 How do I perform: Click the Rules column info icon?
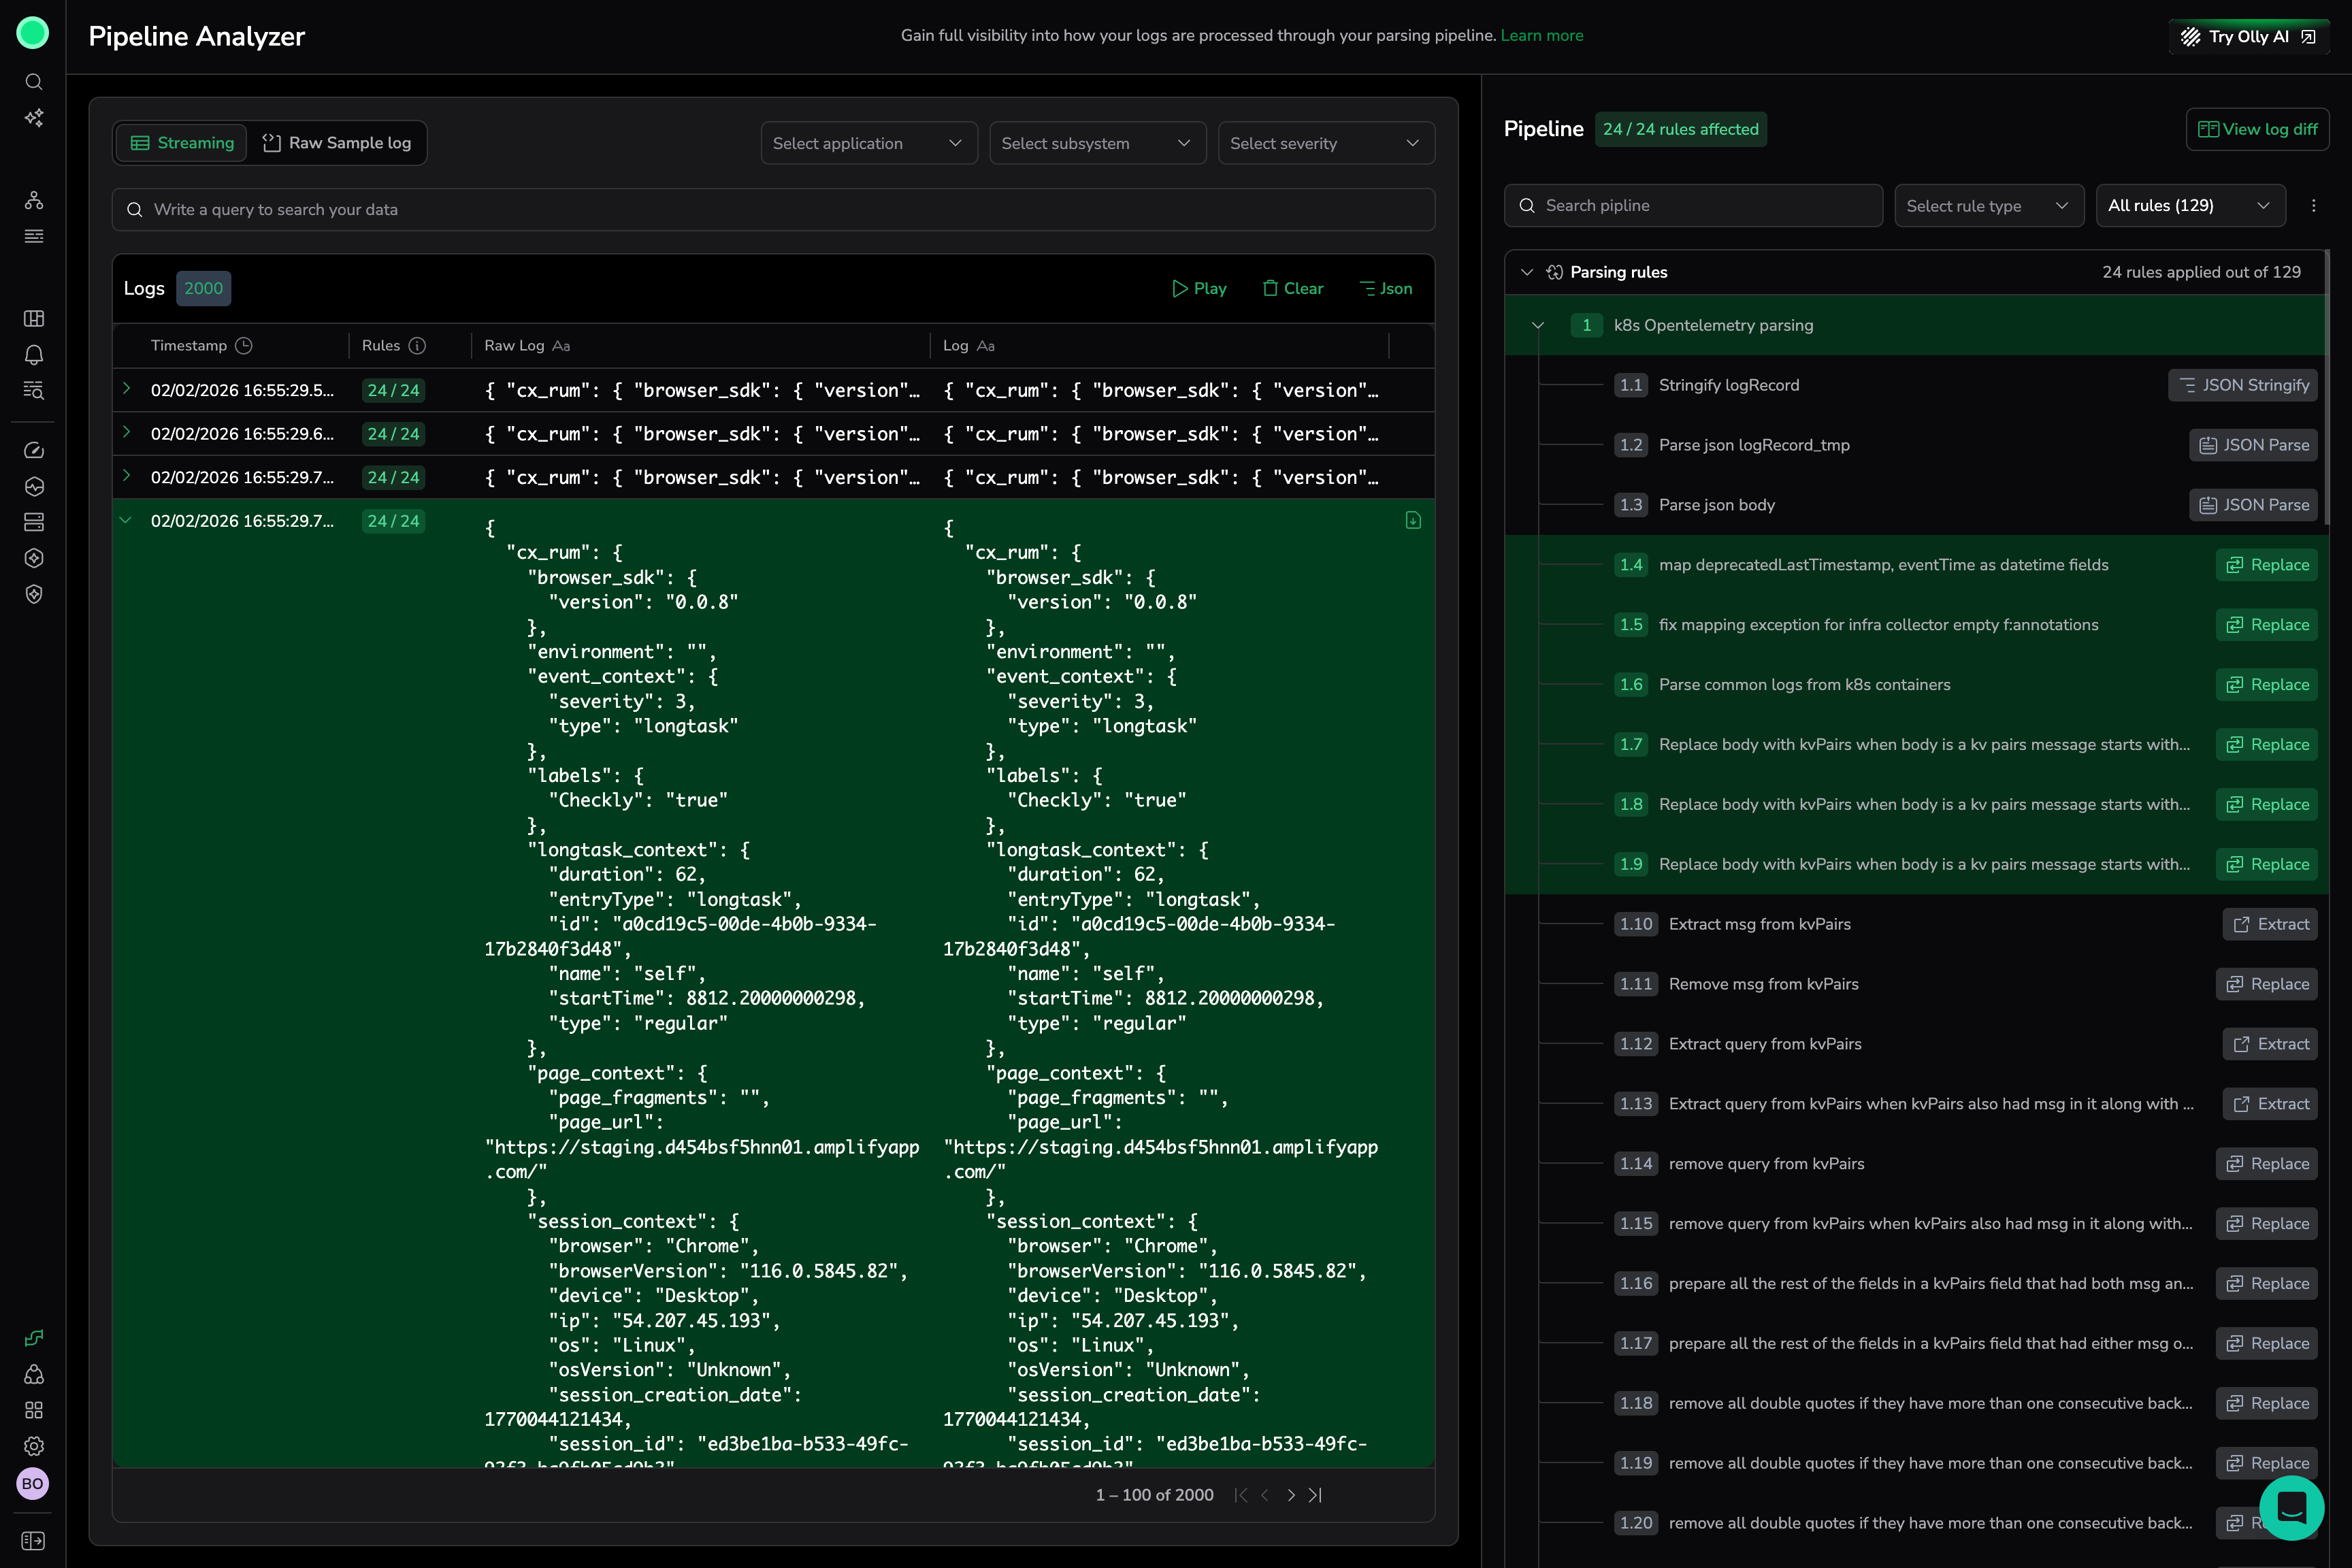pyautogui.click(x=418, y=346)
